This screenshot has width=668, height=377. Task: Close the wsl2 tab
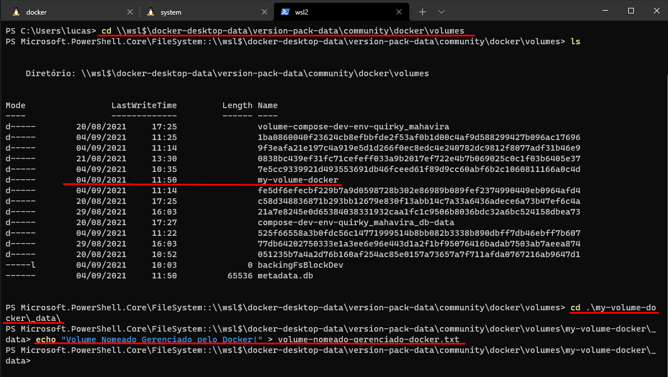pos(399,12)
